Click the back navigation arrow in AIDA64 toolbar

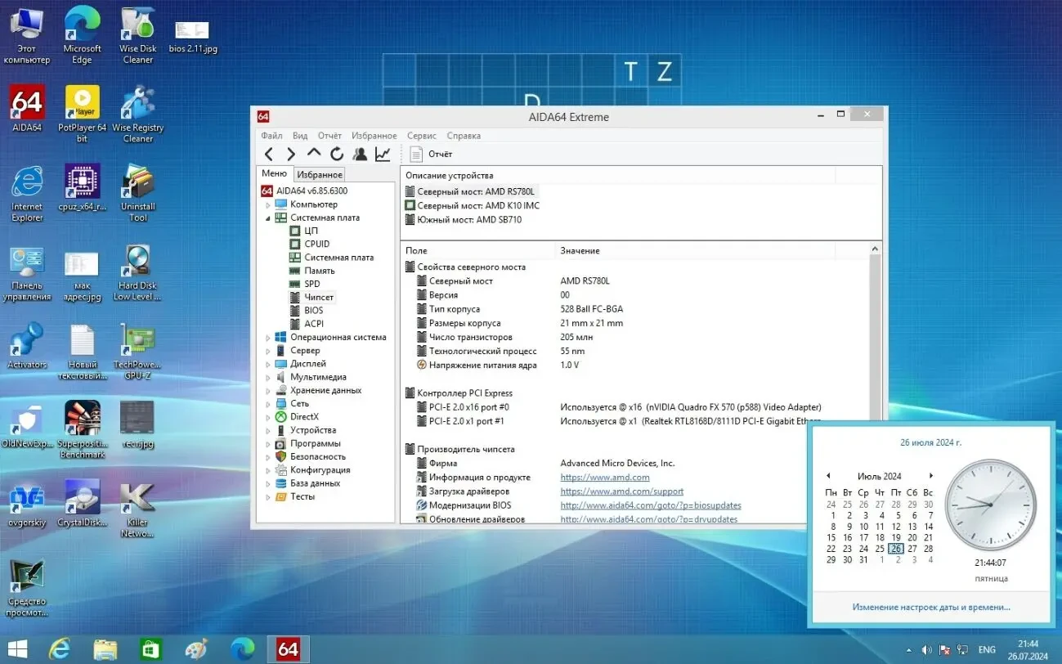click(x=270, y=154)
